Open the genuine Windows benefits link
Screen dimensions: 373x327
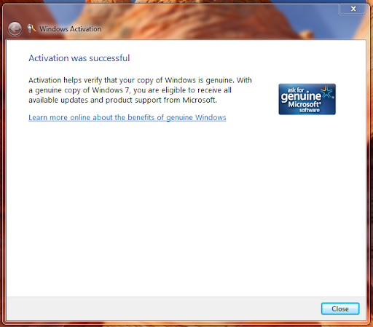[127, 117]
